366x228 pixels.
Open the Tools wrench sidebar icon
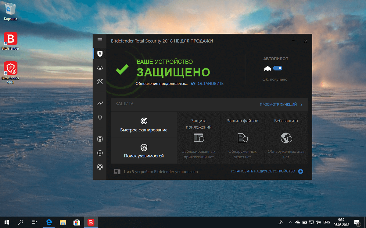(100, 81)
